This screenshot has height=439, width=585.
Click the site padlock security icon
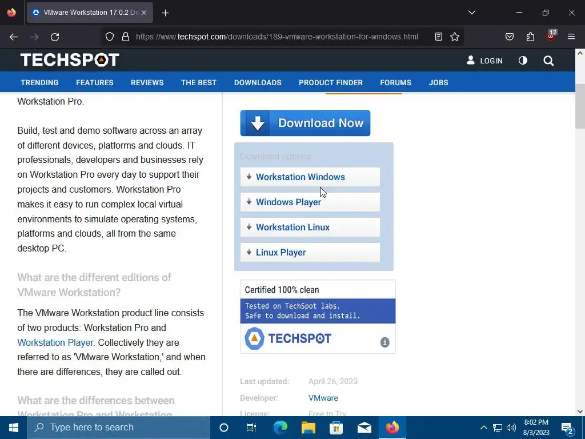tap(126, 37)
